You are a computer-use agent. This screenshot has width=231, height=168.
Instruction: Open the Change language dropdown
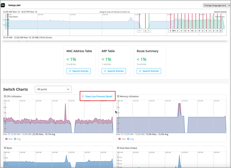coord(216,5)
